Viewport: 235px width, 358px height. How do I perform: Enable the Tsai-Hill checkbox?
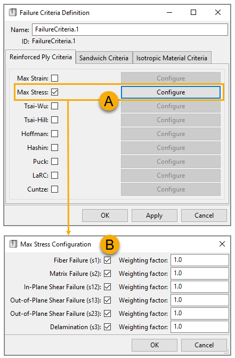click(x=54, y=120)
